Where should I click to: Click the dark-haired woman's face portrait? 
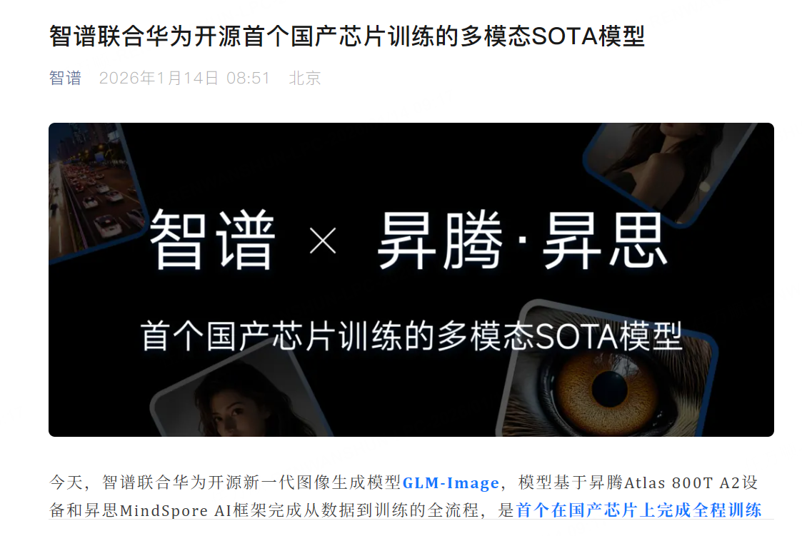[241, 396]
